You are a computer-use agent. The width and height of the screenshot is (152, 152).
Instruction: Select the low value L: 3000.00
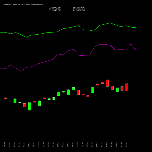tap(79, 10)
